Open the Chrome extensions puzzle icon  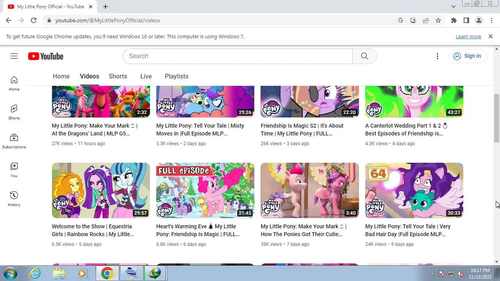tap(454, 20)
